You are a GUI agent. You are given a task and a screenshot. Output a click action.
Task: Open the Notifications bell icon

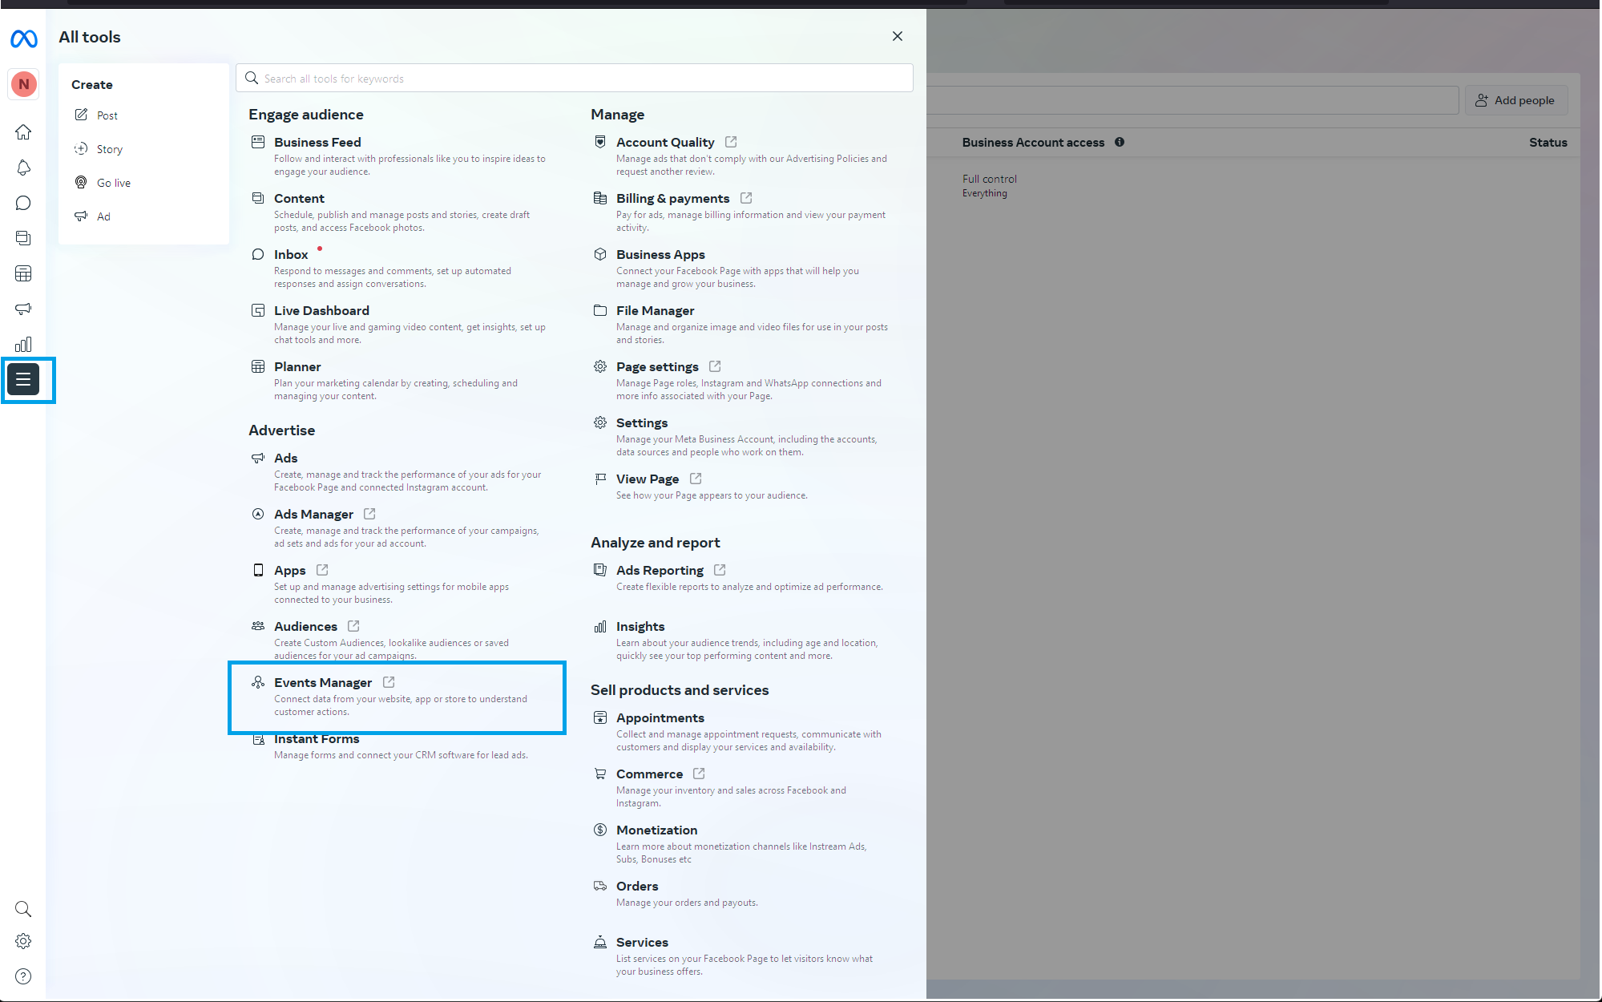(23, 168)
